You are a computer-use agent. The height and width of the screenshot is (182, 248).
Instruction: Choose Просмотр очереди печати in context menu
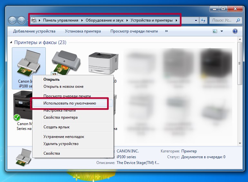tap(73, 96)
